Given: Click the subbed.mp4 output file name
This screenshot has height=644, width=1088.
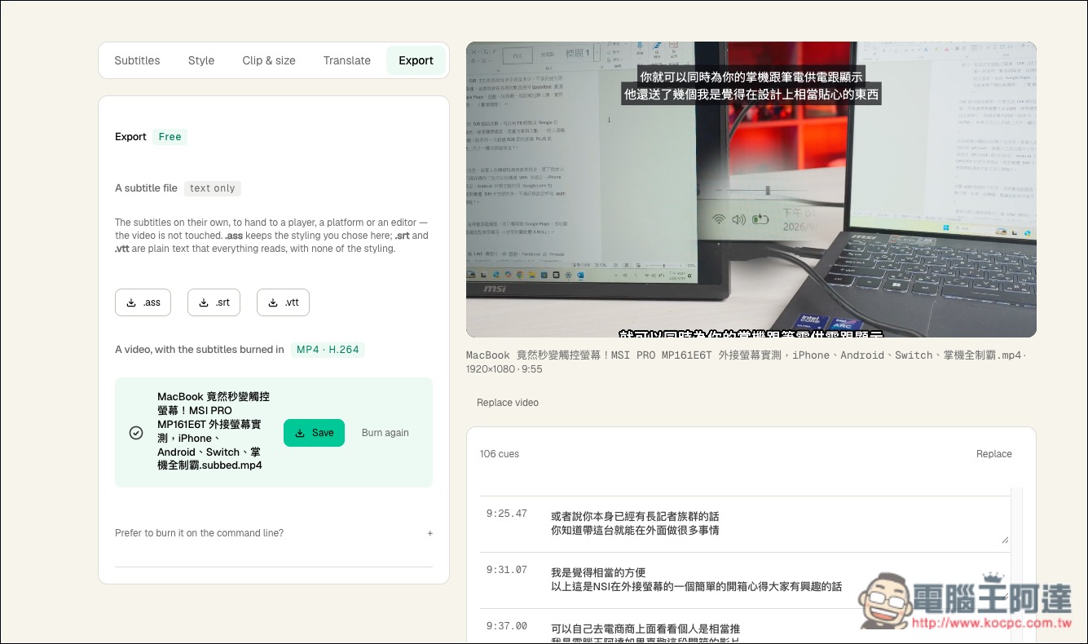Looking at the screenshot, I should (214, 431).
